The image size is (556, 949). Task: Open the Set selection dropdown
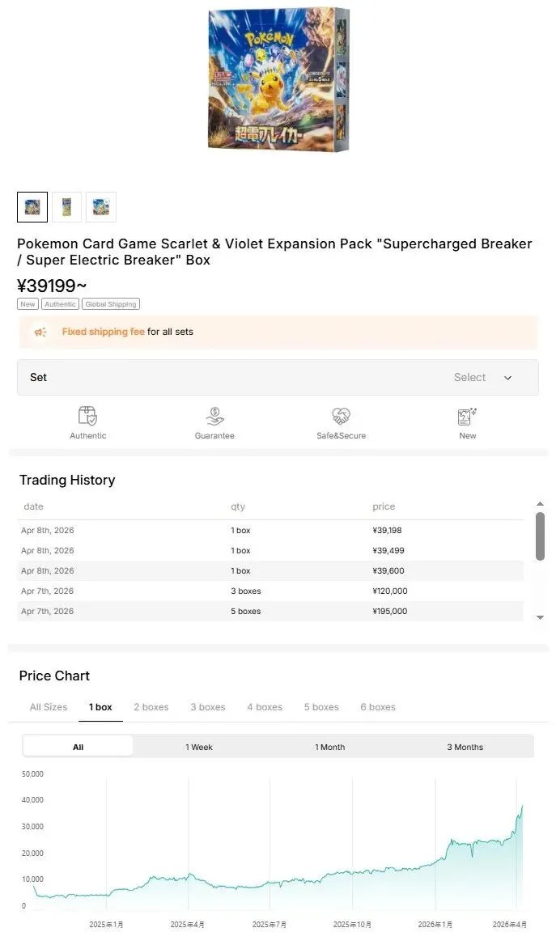[x=278, y=378]
